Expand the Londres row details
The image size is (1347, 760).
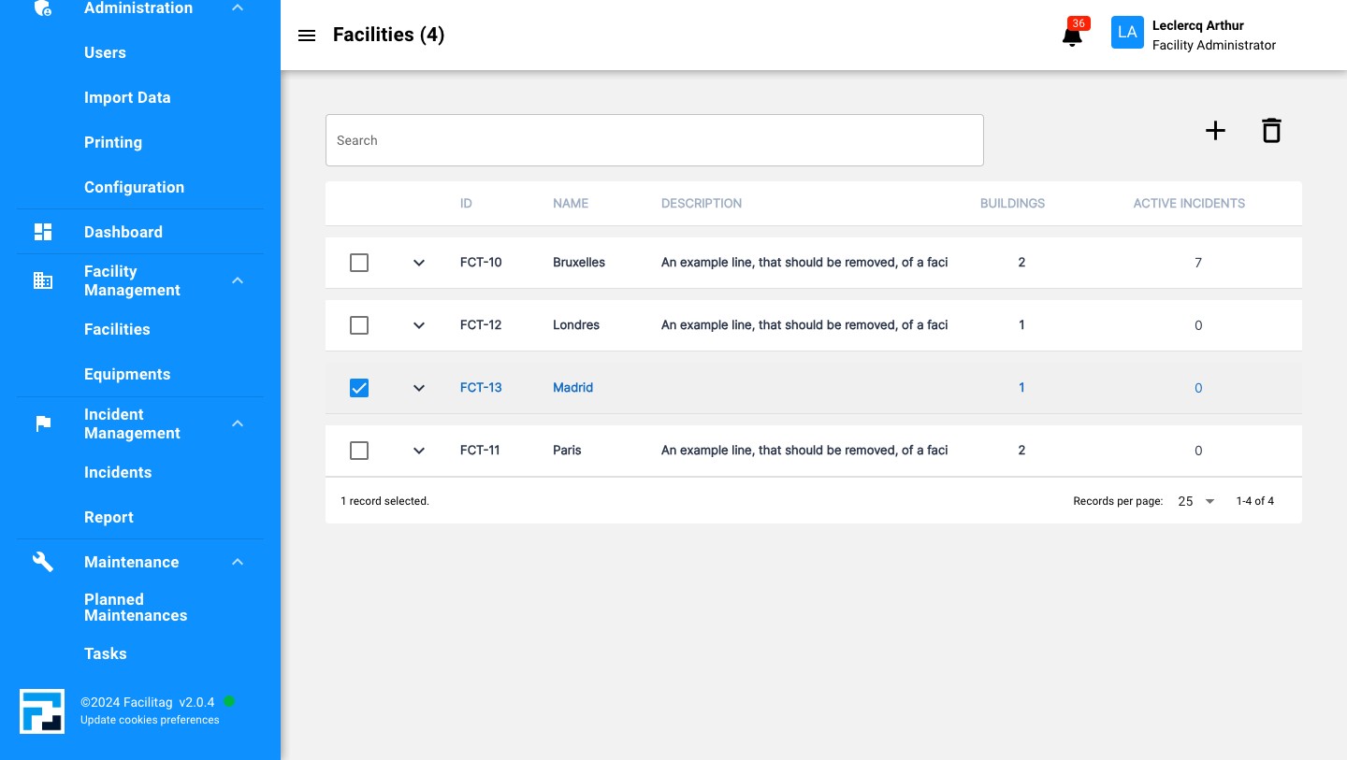419,325
